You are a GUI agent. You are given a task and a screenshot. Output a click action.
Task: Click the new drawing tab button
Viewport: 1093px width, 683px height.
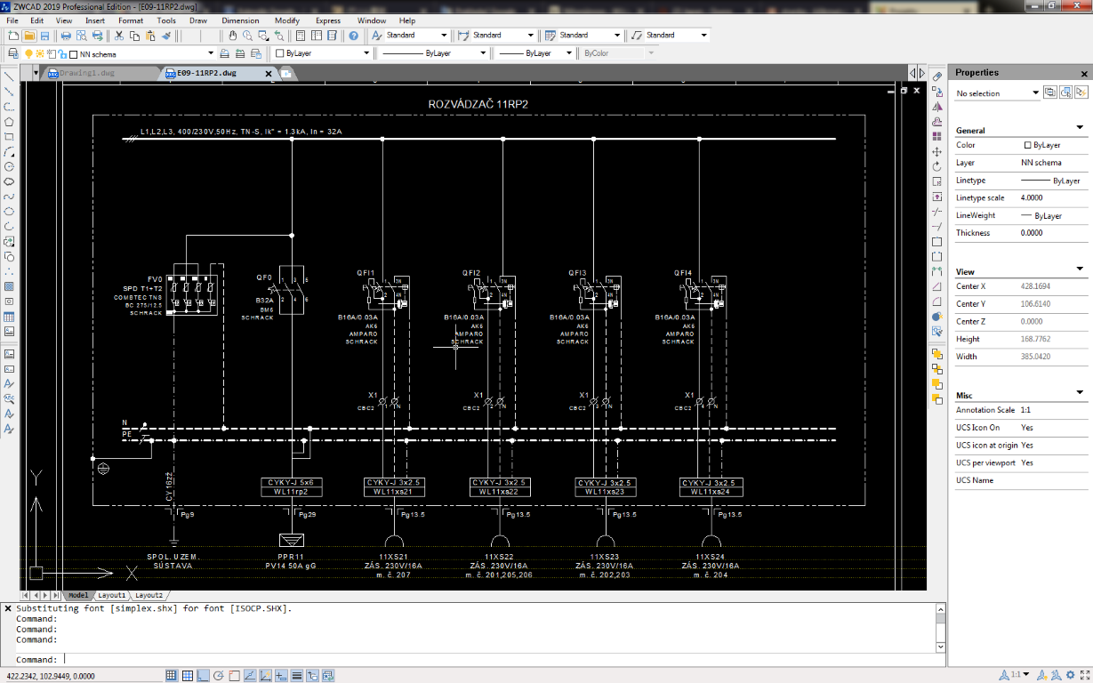(286, 74)
